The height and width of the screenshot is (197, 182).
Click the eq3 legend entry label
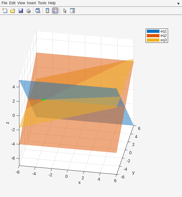point(163,40)
